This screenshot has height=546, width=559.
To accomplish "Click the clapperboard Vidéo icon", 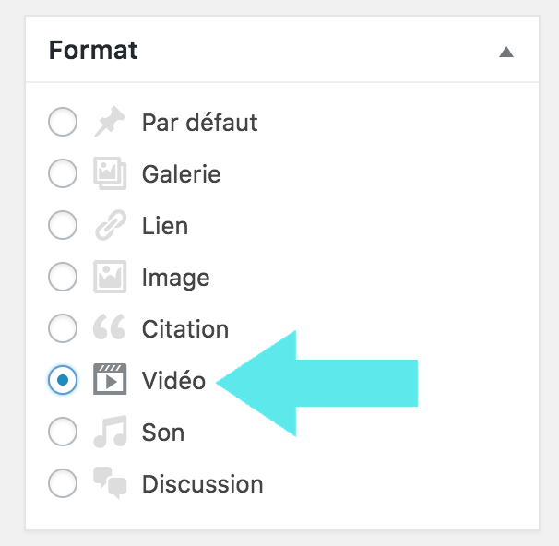I will tap(110, 381).
